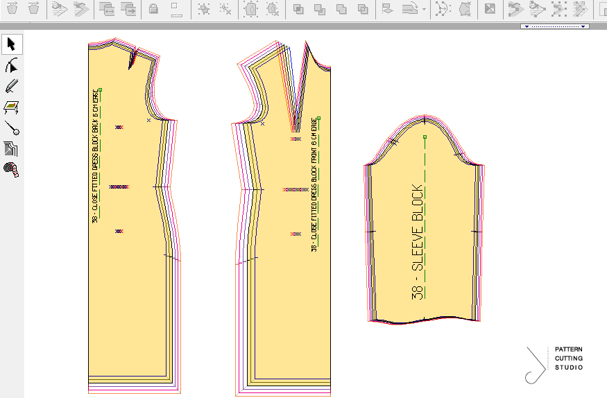Click stacked pieces right-arrow icon
607x398 pixels.
pos(128,8)
